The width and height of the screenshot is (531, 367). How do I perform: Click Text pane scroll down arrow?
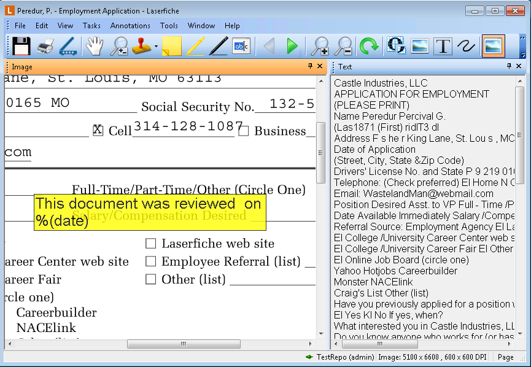(x=519, y=334)
